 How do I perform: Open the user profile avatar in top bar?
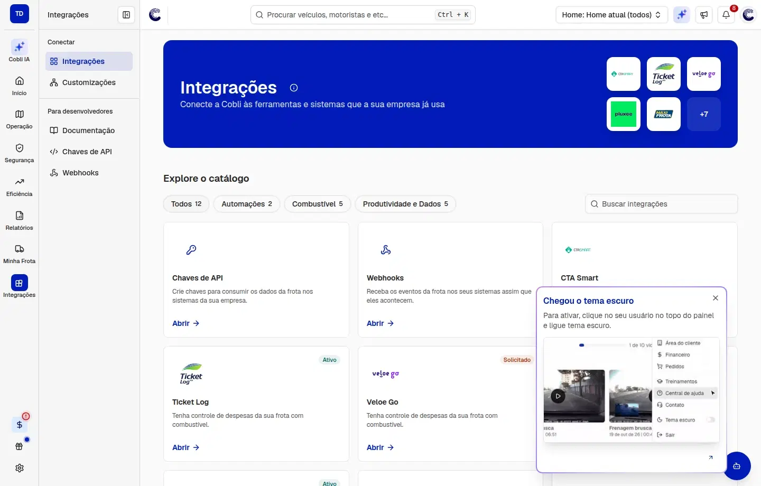[x=748, y=15]
